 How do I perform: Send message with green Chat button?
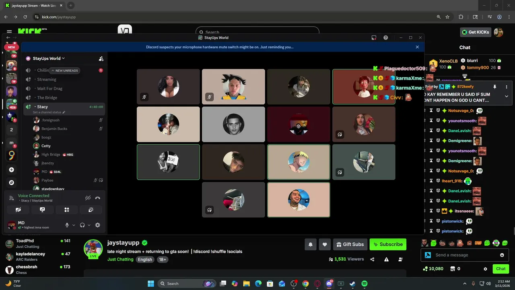pyautogui.click(x=501, y=269)
